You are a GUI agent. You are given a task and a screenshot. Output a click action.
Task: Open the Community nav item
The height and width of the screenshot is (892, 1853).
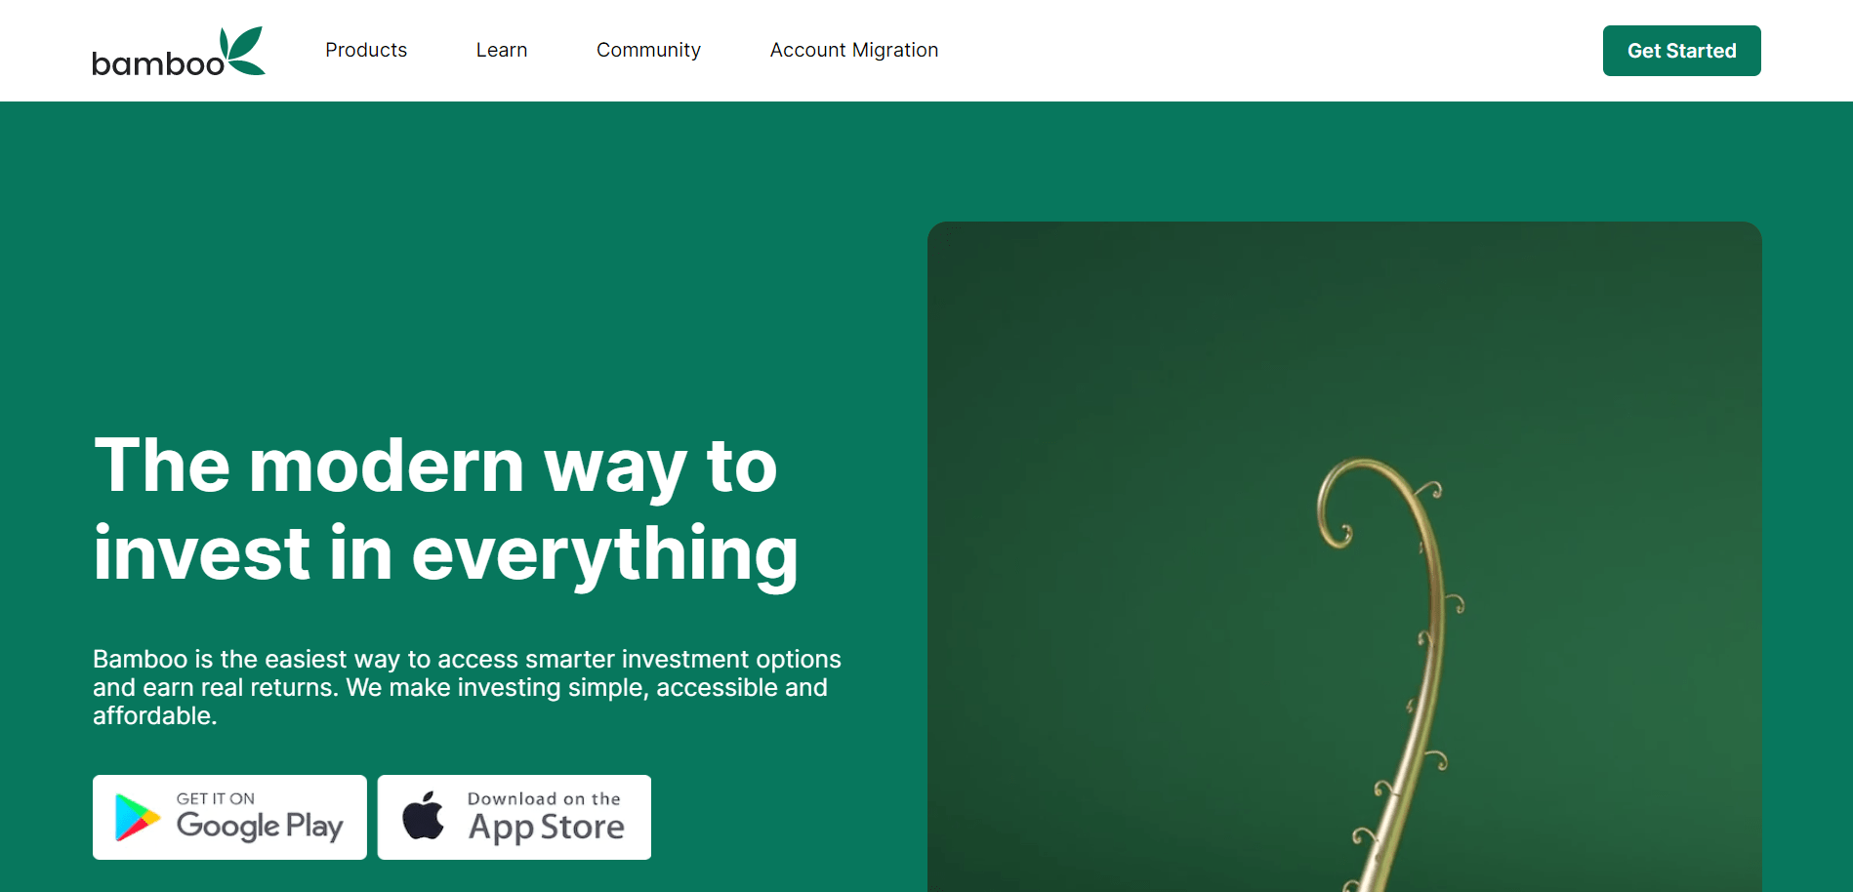(x=648, y=50)
